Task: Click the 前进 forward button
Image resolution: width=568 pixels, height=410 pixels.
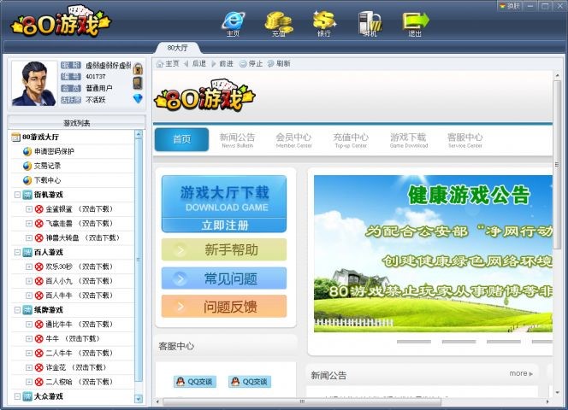Action: [222, 64]
